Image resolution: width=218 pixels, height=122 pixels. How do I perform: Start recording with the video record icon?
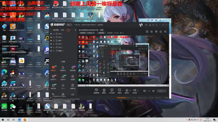click(144, 91)
